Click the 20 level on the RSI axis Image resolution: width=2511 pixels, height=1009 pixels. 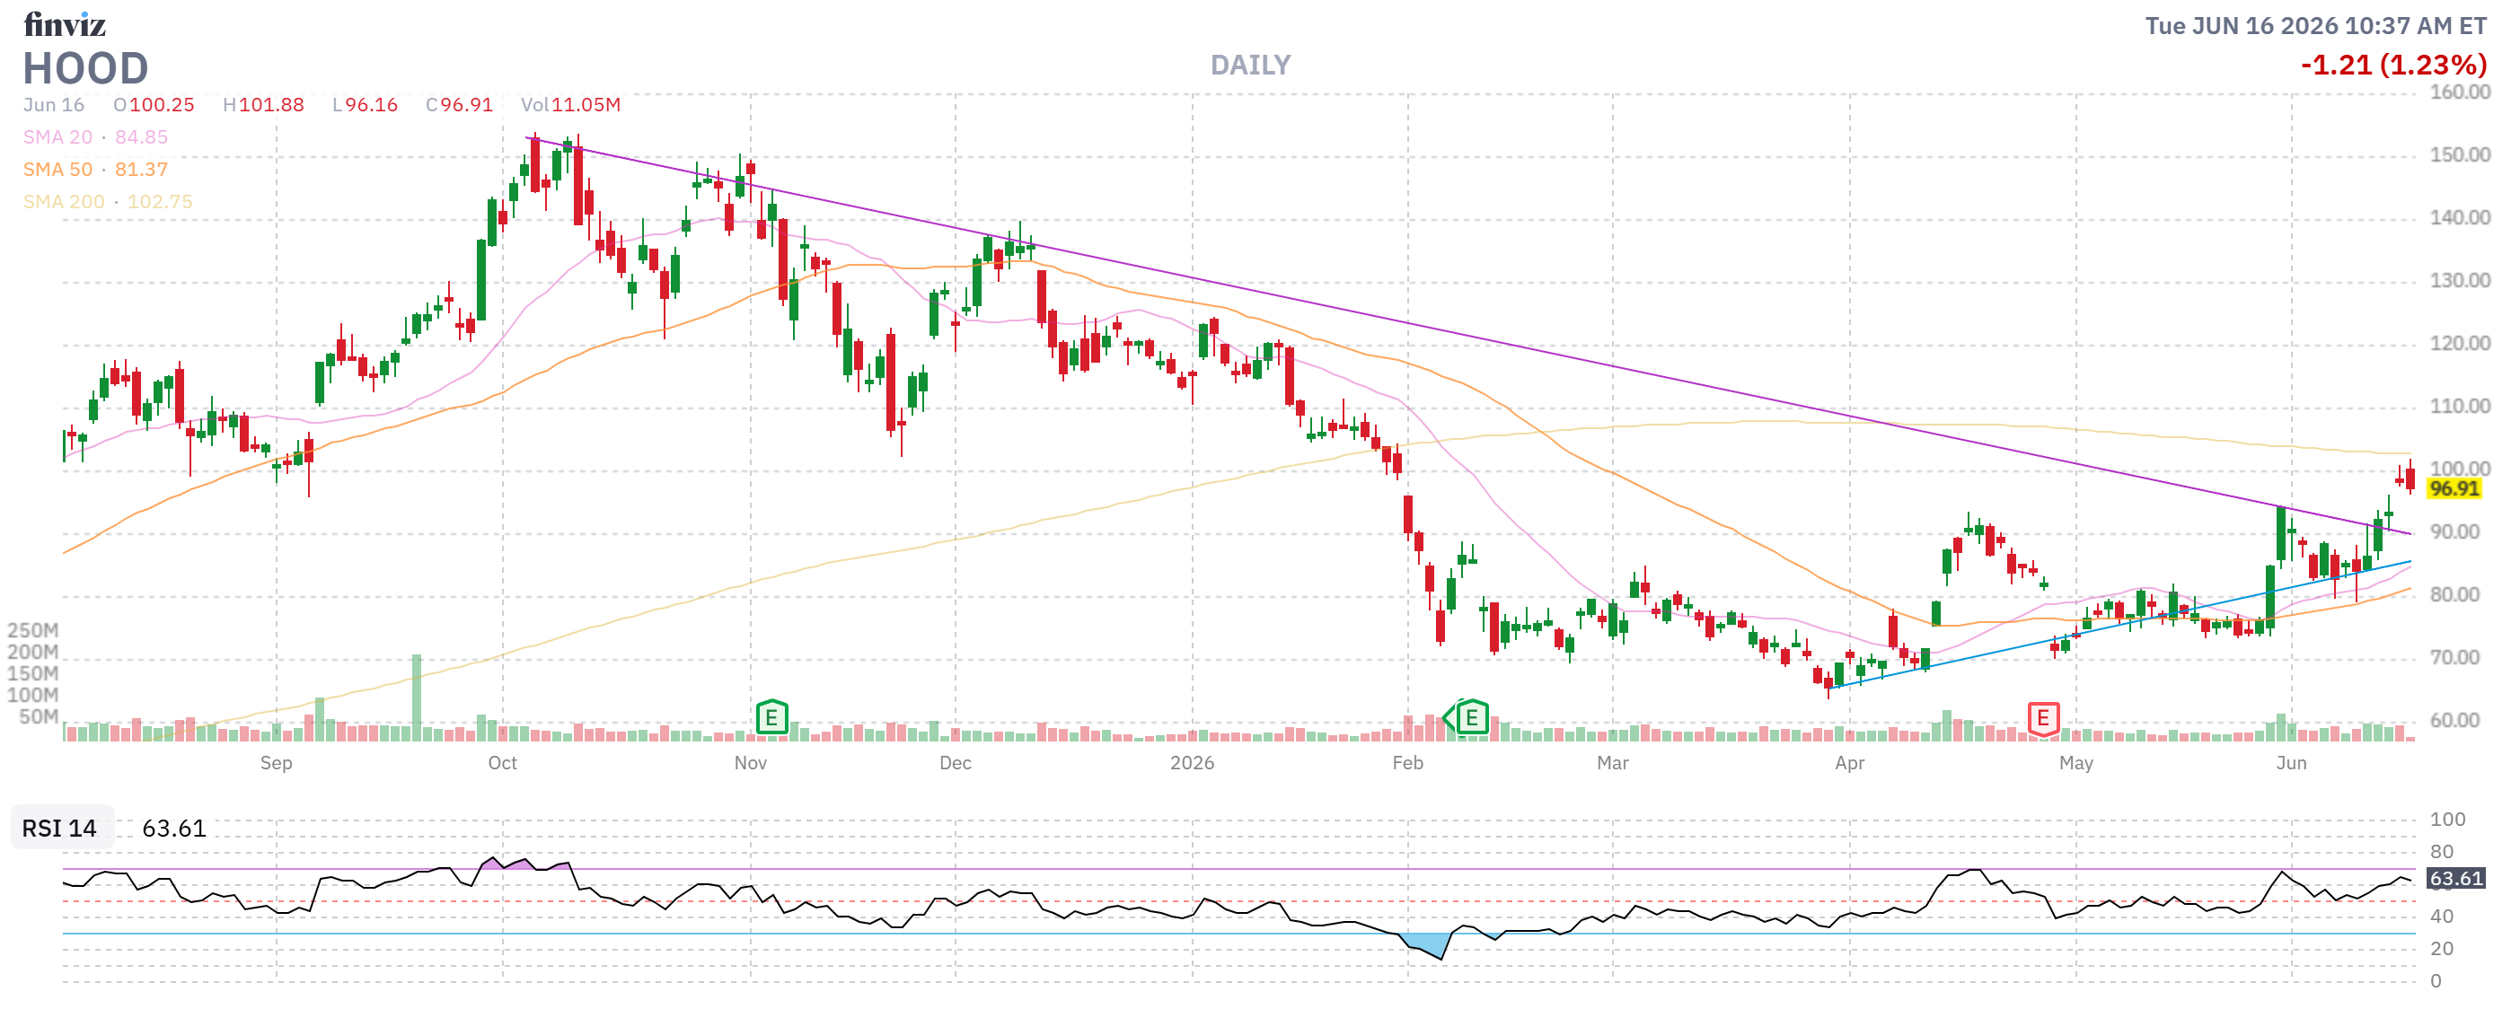point(2442,949)
